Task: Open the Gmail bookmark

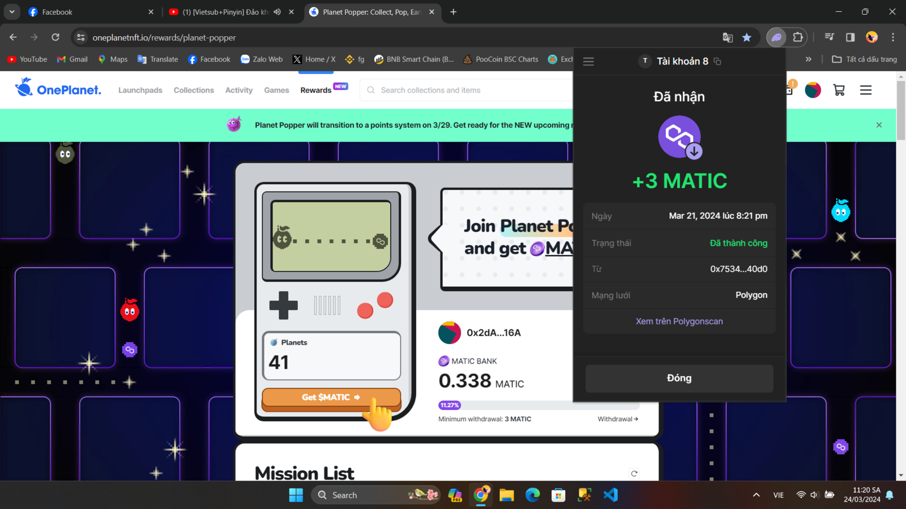Action: (x=72, y=59)
